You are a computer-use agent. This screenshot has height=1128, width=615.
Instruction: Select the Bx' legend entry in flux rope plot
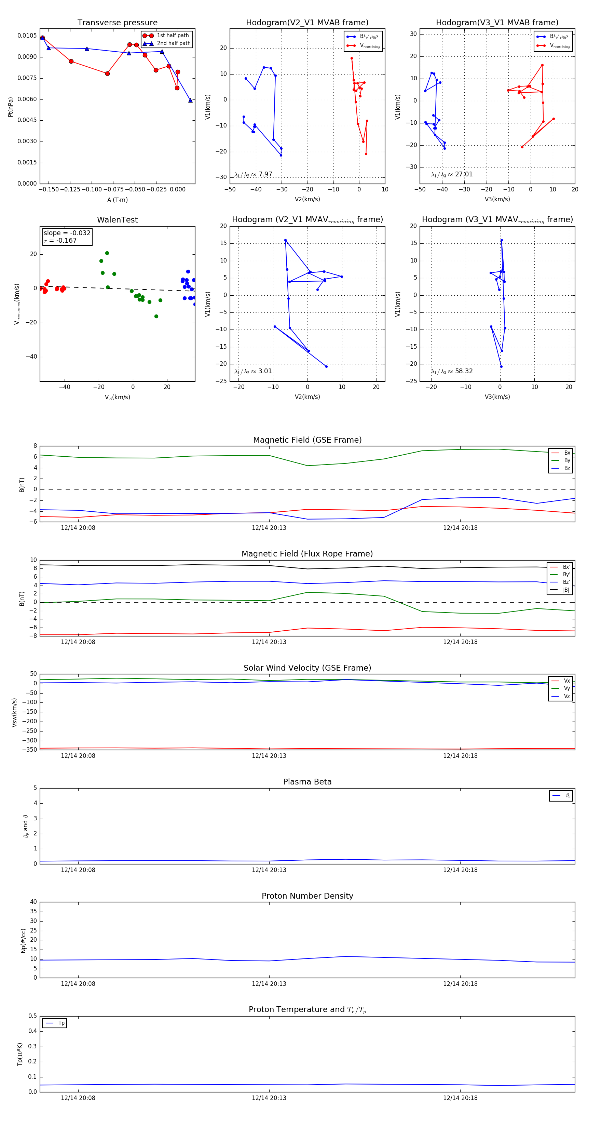click(x=560, y=567)
